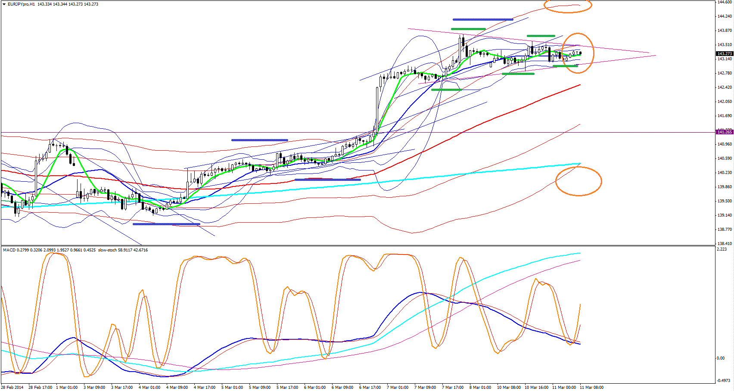
Task: Click the 4 Mar 09:00 time label
Action: 177,387
